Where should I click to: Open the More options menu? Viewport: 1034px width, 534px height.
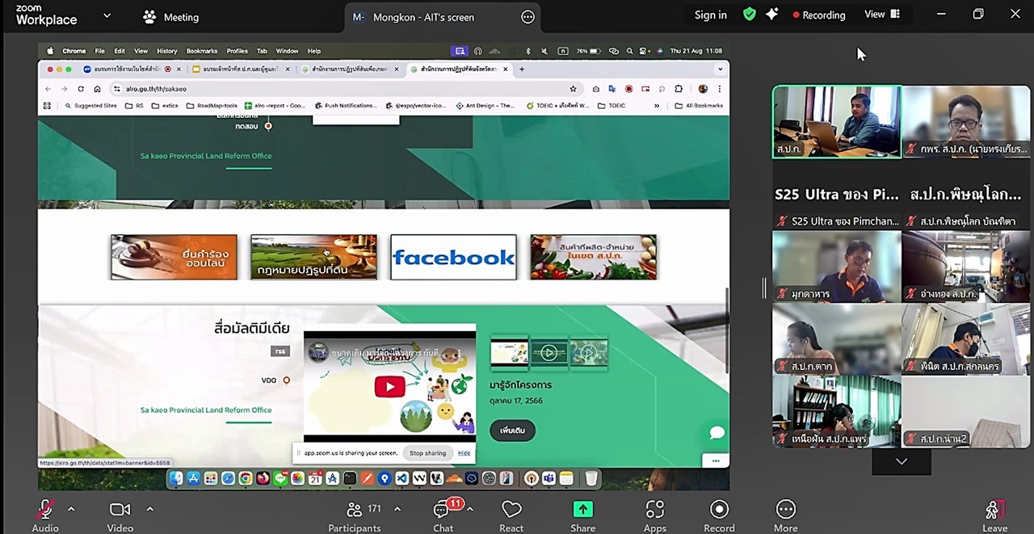click(x=785, y=510)
